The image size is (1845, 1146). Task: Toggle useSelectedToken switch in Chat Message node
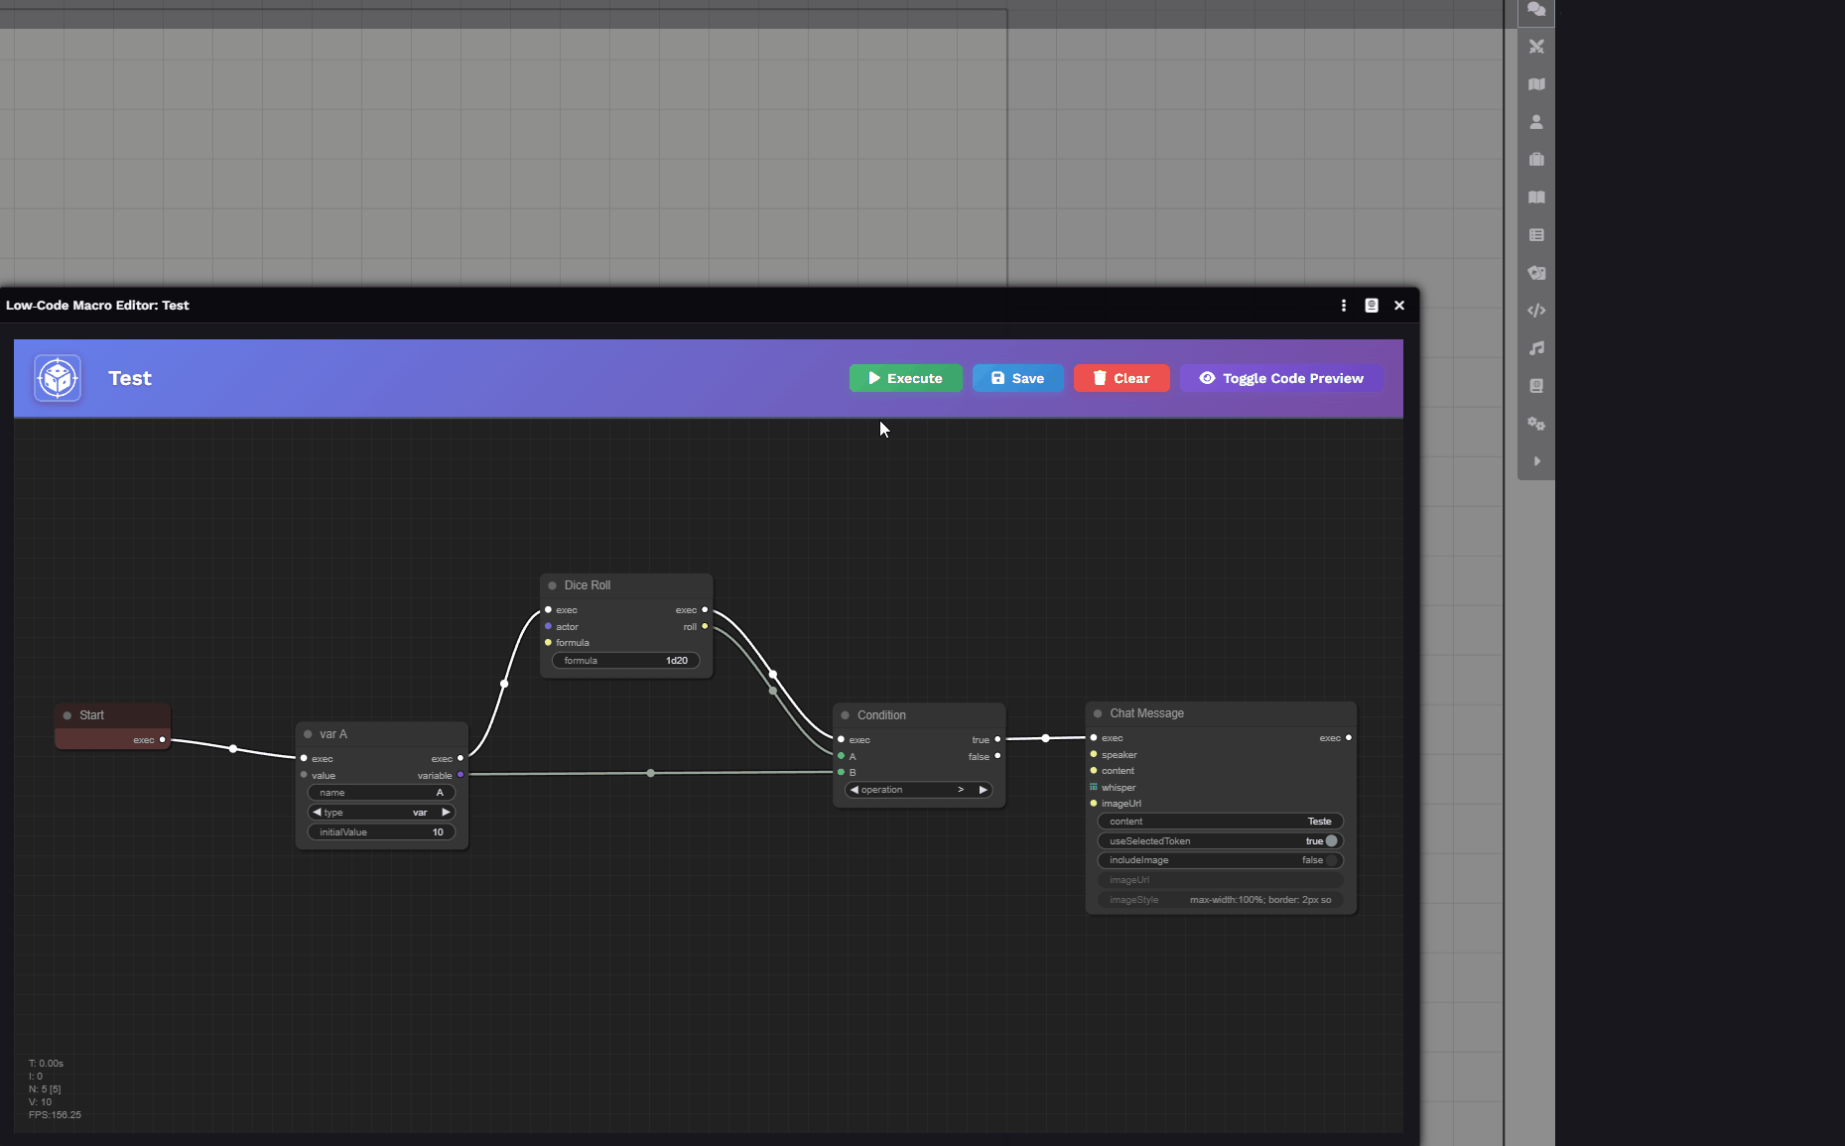(x=1331, y=841)
